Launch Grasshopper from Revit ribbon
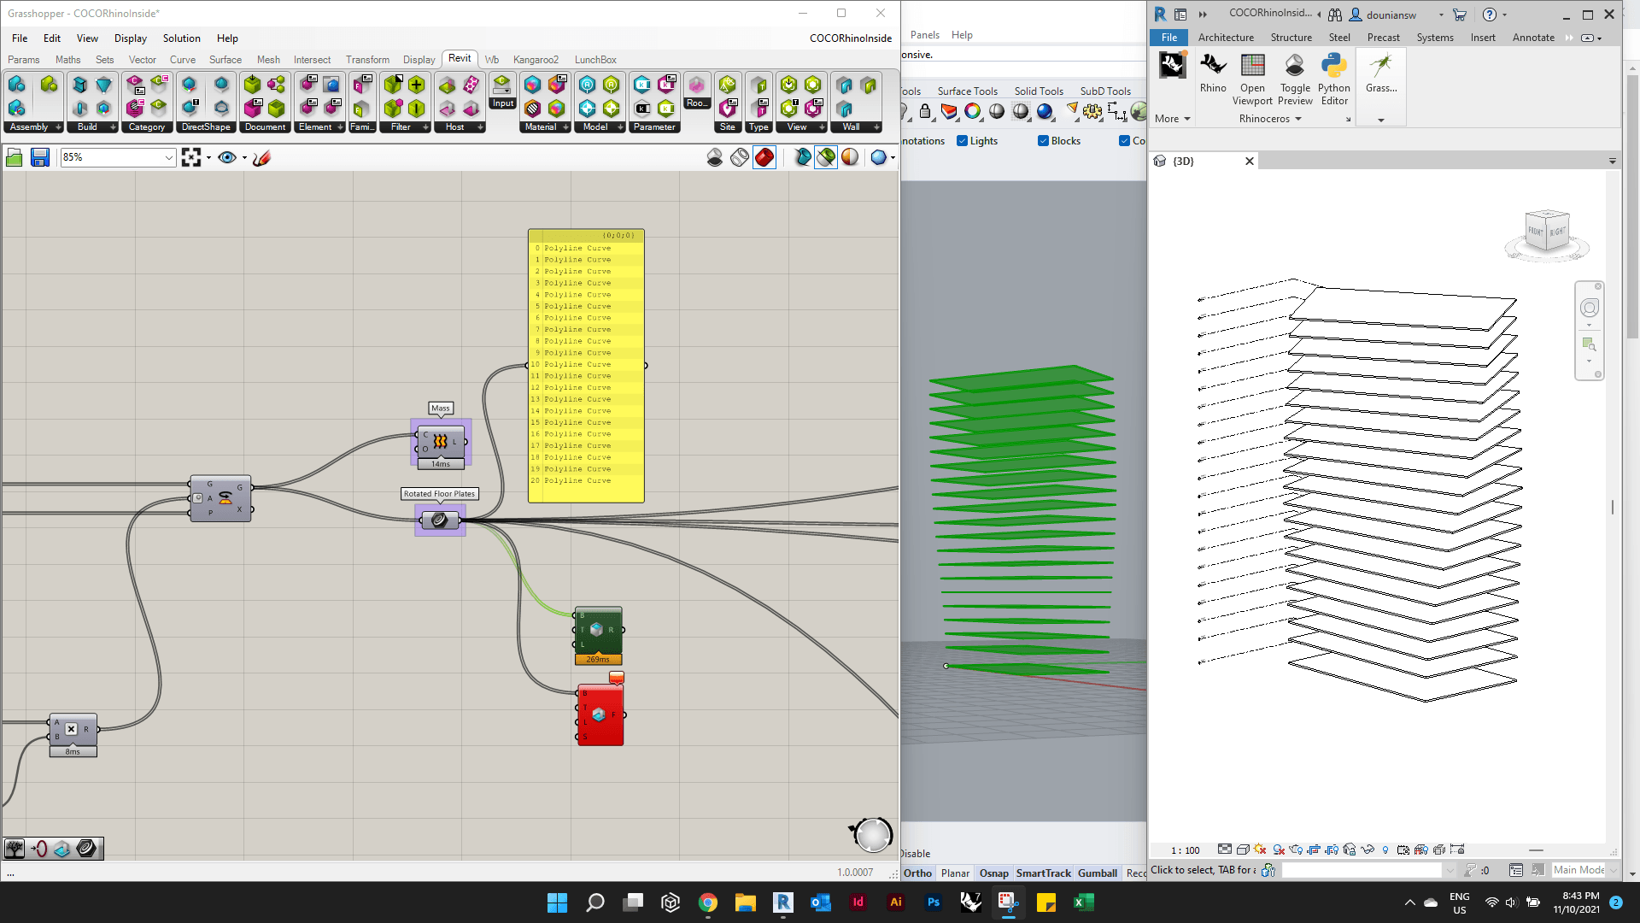 click(1381, 73)
